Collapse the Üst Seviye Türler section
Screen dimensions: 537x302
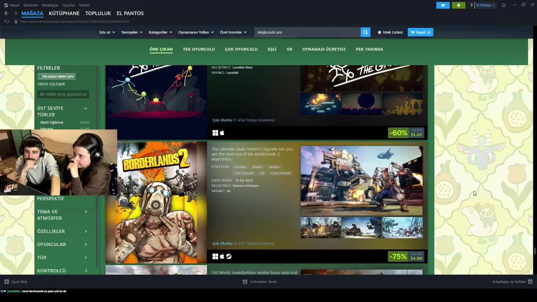pos(86,108)
